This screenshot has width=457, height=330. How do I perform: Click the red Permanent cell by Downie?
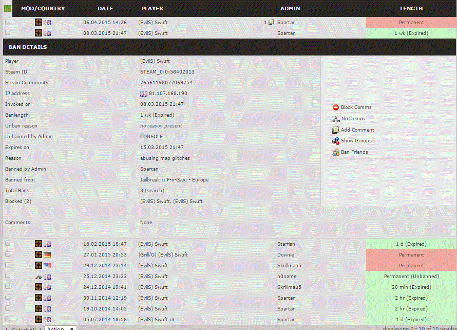[x=411, y=255]
